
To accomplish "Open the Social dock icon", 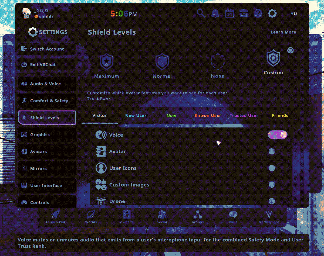I will 162,216.
